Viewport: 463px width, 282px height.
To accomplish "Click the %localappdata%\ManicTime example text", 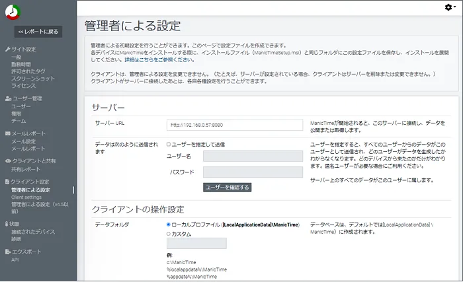I will tap(196, 269).
